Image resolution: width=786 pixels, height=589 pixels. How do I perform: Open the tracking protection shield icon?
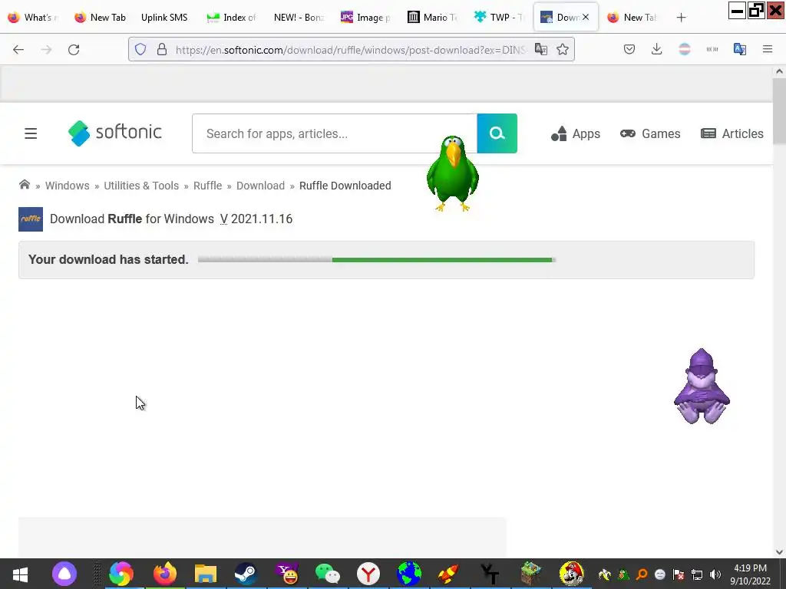pyautogui.click(x=140, y=49)
